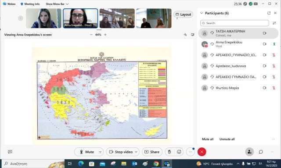Stop your video camera
281x168 pixels.
(121, 152)
